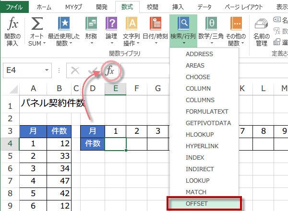
Task: Open the 財務 financial functions book
Action: click(91, 31)
